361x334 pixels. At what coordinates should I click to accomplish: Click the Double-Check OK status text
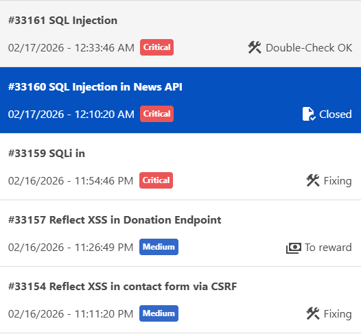point(309,48)
